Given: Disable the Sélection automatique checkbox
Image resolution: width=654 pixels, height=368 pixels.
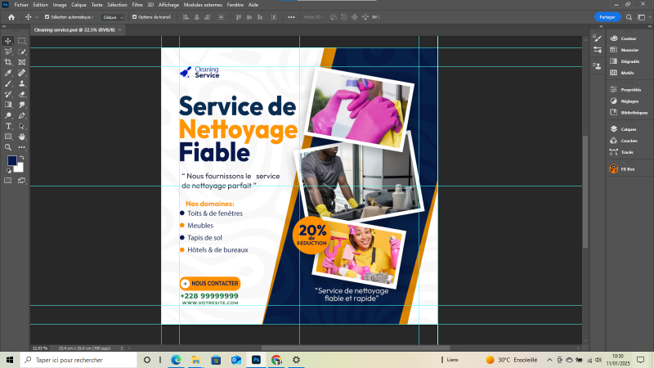Looking at the screenshot, I should coord(47,16).
